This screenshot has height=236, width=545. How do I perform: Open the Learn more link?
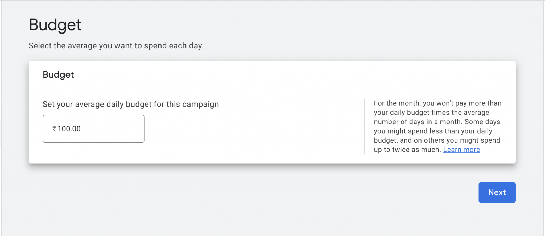[461, 150]
